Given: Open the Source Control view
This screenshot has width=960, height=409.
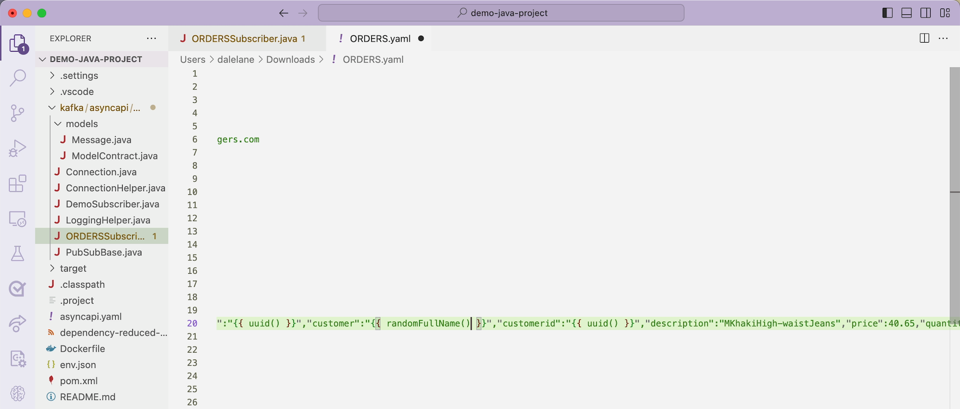Looking at the screenshot, I should tap(18, 113).
